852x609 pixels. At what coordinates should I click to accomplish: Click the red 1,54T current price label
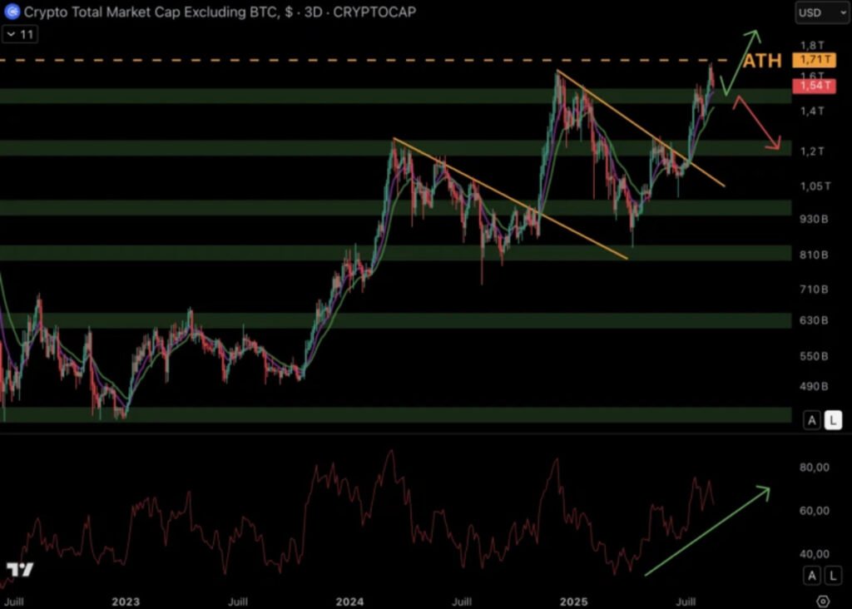(812, 87)
